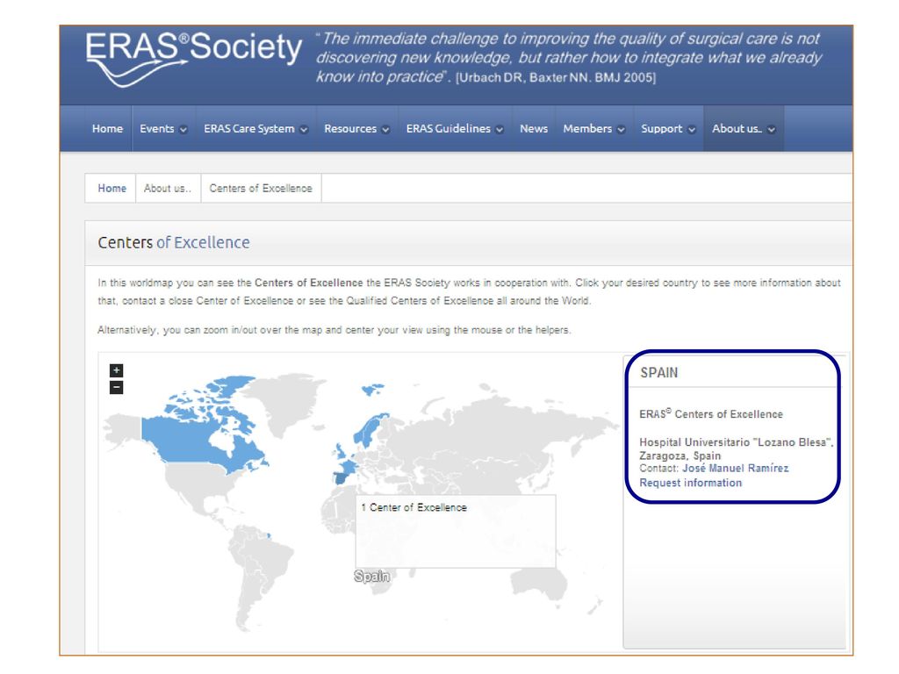Open the Events menu

coord(163,129)
